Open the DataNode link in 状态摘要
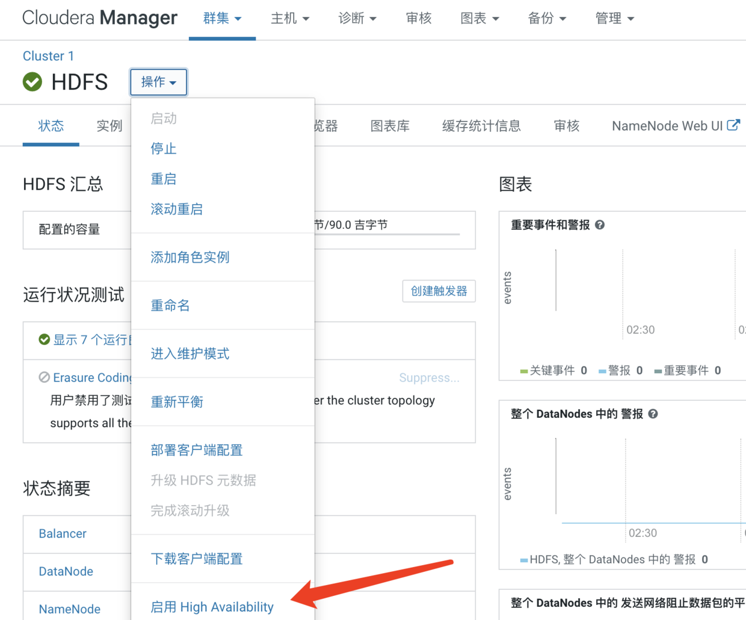Image resolution: width=746 pixels, height=620 pixels. point(66,571)
